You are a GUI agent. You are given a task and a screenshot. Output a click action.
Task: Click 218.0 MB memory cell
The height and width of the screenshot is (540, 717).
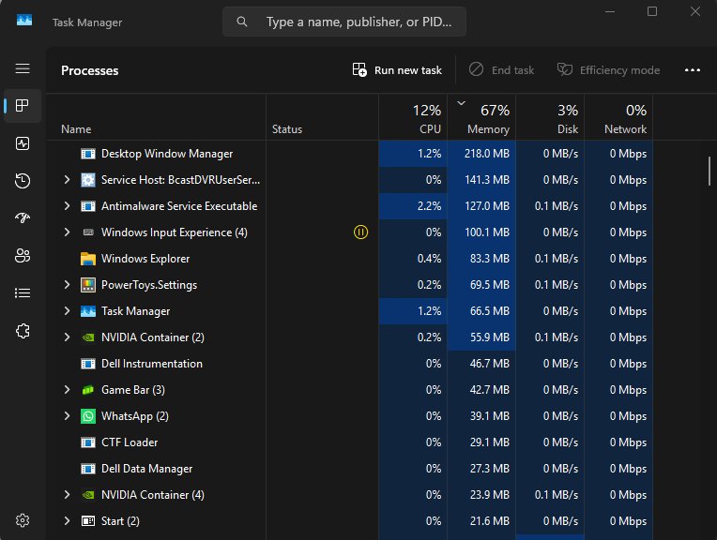point(481,154)
